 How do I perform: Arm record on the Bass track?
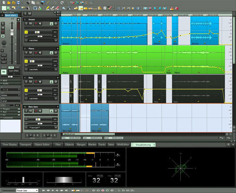pos(36,82)
